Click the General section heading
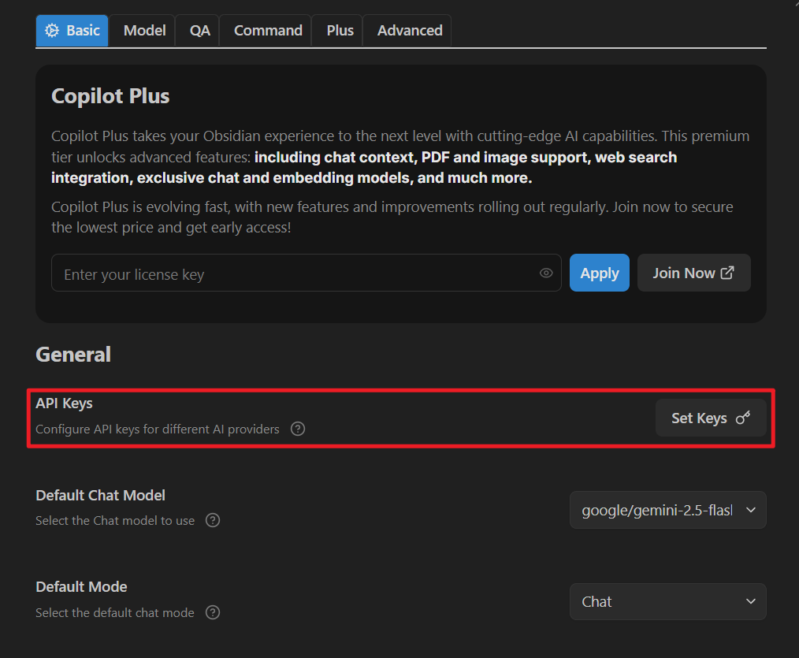The width and height of the screenshot is (799, 658). click(x=72, y=355)
